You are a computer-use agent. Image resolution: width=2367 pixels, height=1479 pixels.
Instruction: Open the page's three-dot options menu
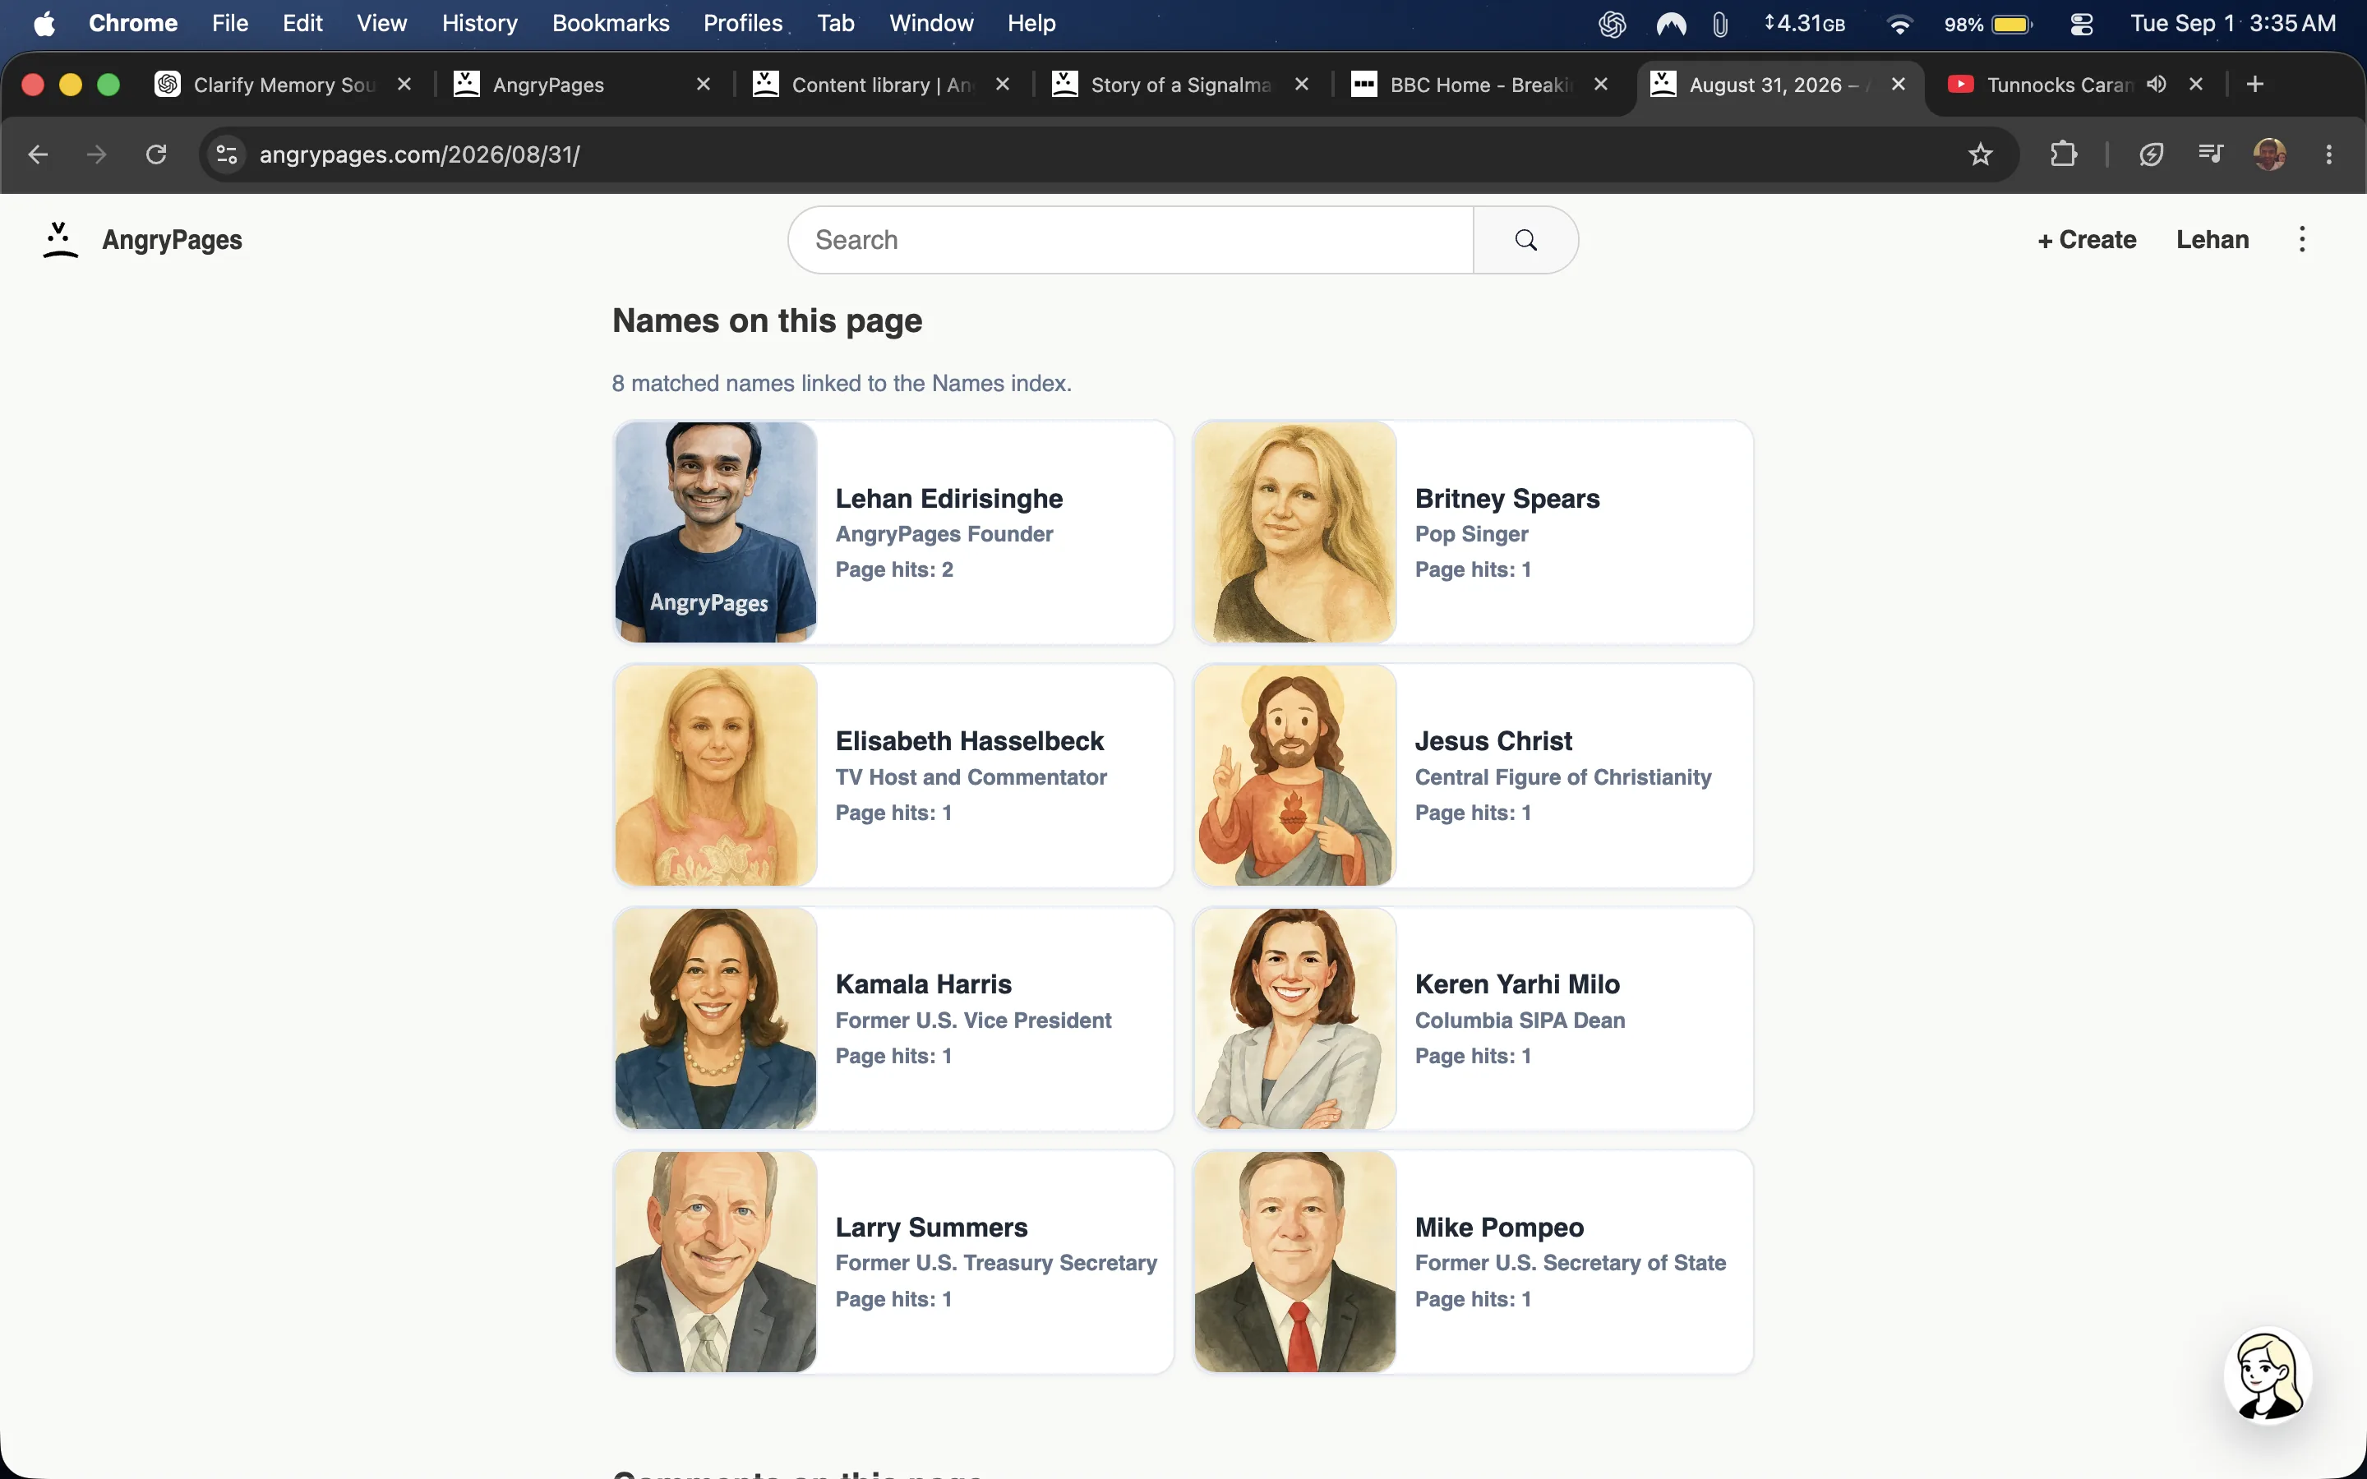pos(2301,240)
